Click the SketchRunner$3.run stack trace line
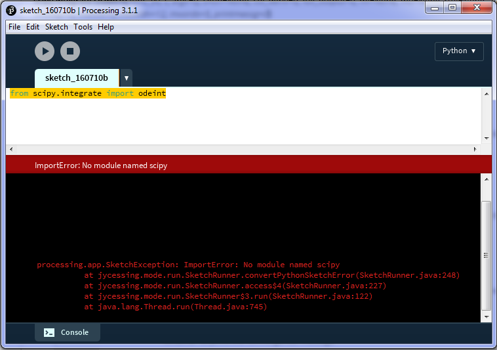This screenshot has height=350, width=497. tap(228, 296)
